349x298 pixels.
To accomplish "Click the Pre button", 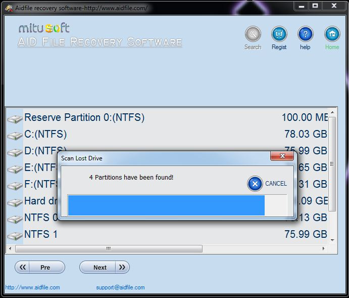I will point(40,267).
